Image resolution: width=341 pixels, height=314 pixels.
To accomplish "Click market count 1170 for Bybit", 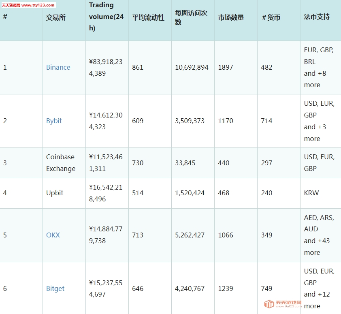I will [226, 121].
